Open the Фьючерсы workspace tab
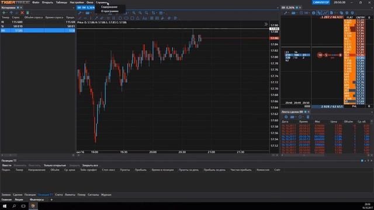The height and width of the screenshot is (210, 374). pyautogui.click(x=37, y=199)
